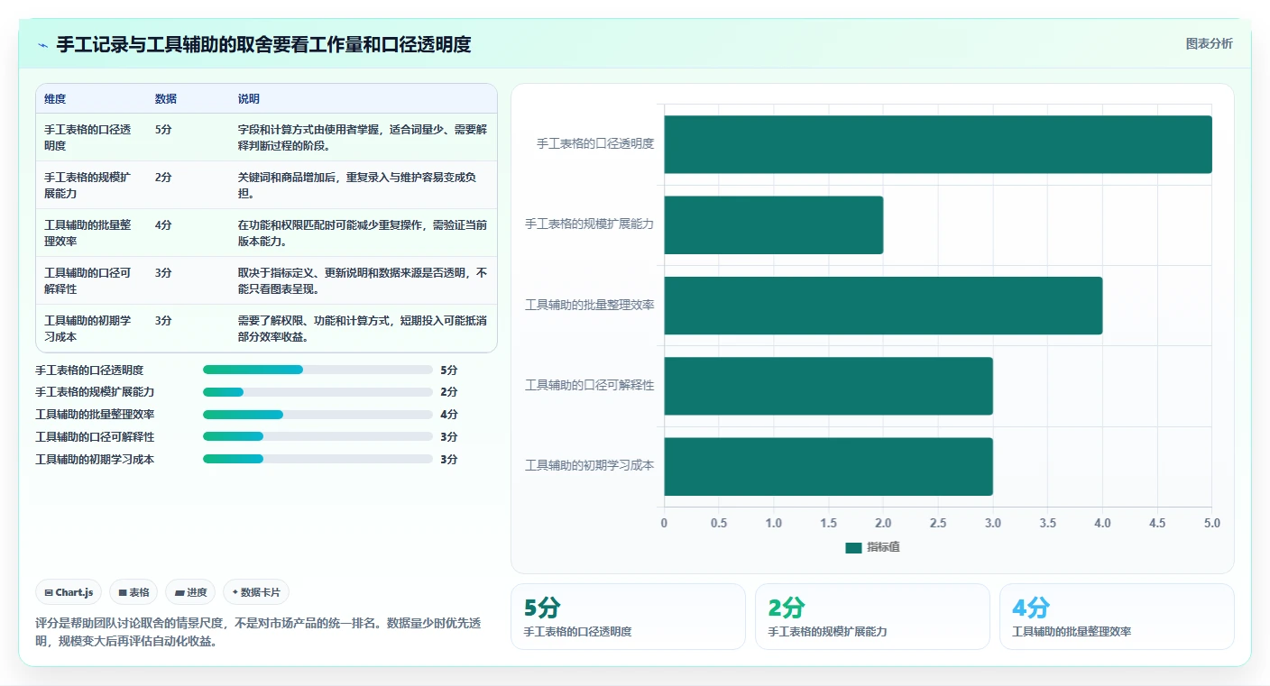Click the description starting 字段和计算方式
The width and height of the screenshot is (1270, 686).
pyautogui.click(x=363, y=137)
